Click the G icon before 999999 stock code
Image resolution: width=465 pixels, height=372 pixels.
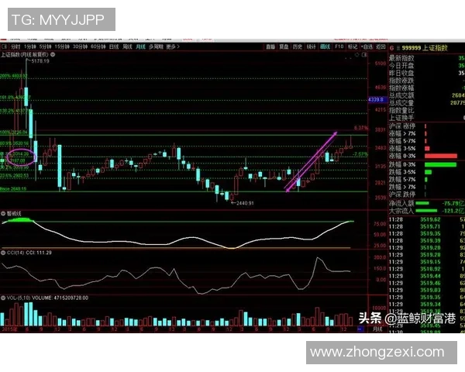click(392, 46)
